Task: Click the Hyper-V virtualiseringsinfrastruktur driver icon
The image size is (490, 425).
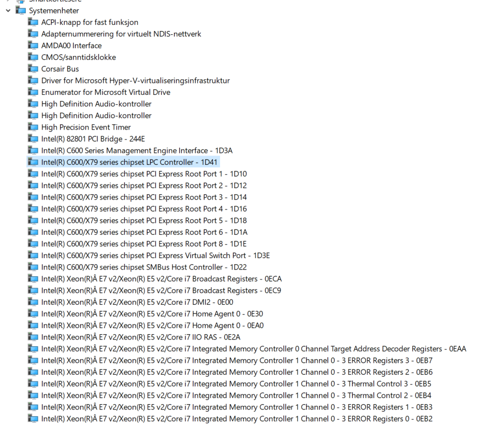Action: point(33,80)
